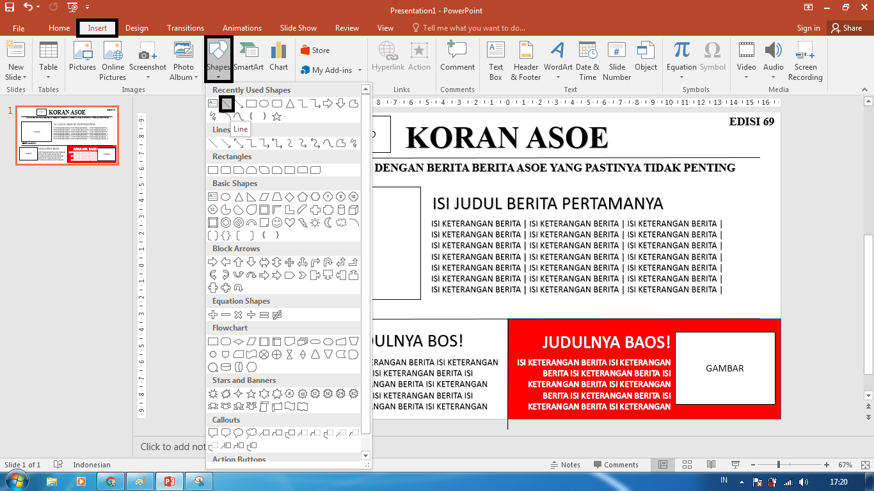
Task: Click the Chart icon in the ribbon
Action: click(278, 58)
